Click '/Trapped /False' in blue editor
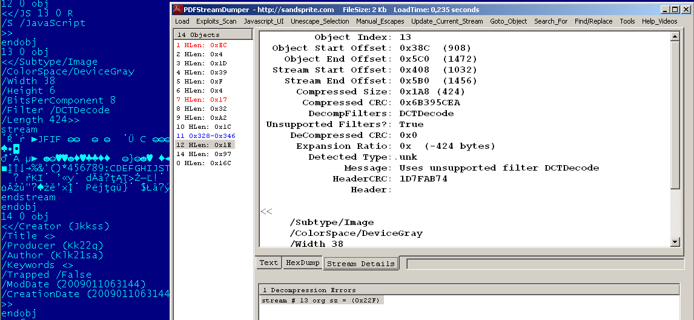694x320 pixels. tap(46, 275)
